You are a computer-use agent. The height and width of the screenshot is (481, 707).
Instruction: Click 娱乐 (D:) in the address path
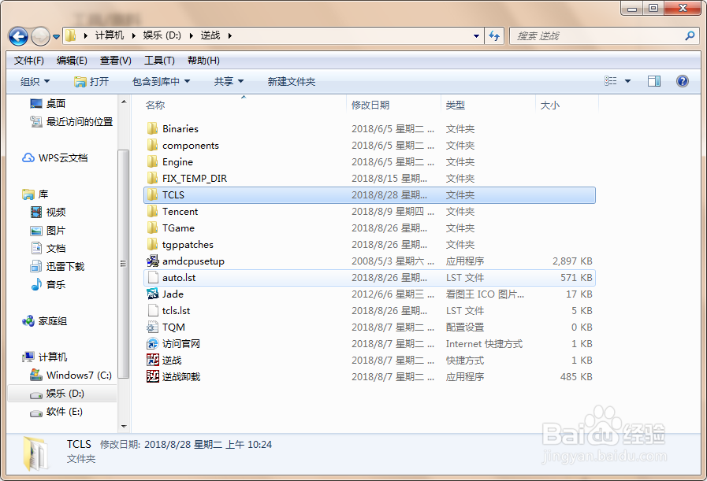click(162, 35)
